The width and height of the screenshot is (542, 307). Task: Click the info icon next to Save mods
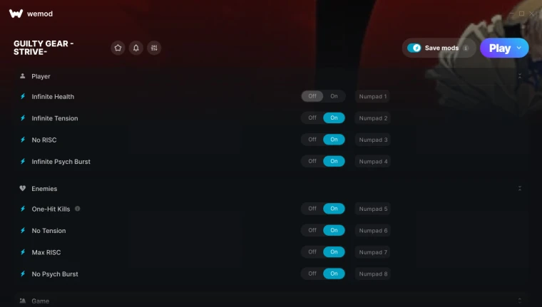pos(466,48)
